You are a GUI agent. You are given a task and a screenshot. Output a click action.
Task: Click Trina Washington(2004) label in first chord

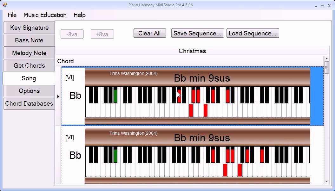tap(134, 73)
